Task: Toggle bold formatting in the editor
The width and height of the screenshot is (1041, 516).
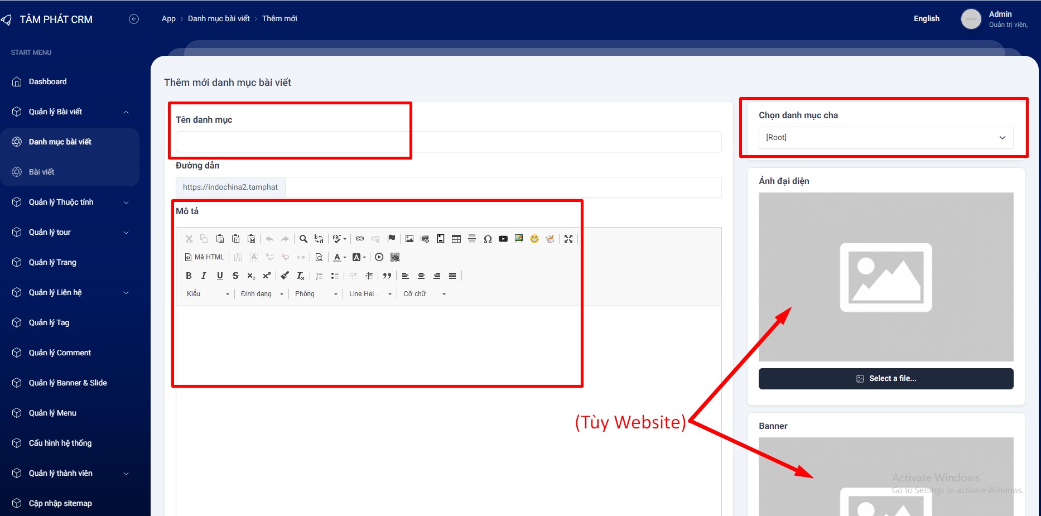Action: click(x=189, y=276)
